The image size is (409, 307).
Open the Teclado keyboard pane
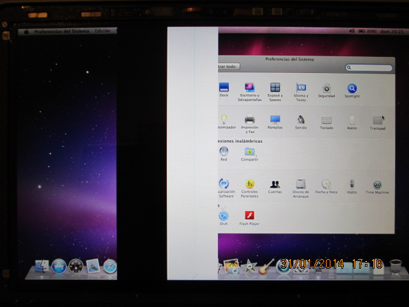327,120
